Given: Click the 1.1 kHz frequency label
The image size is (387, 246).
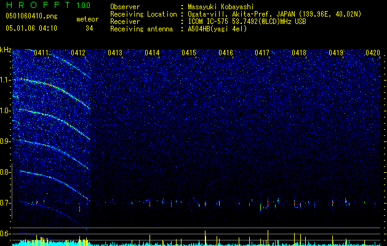Looking at the screenshot, I should tap(6, 80).
